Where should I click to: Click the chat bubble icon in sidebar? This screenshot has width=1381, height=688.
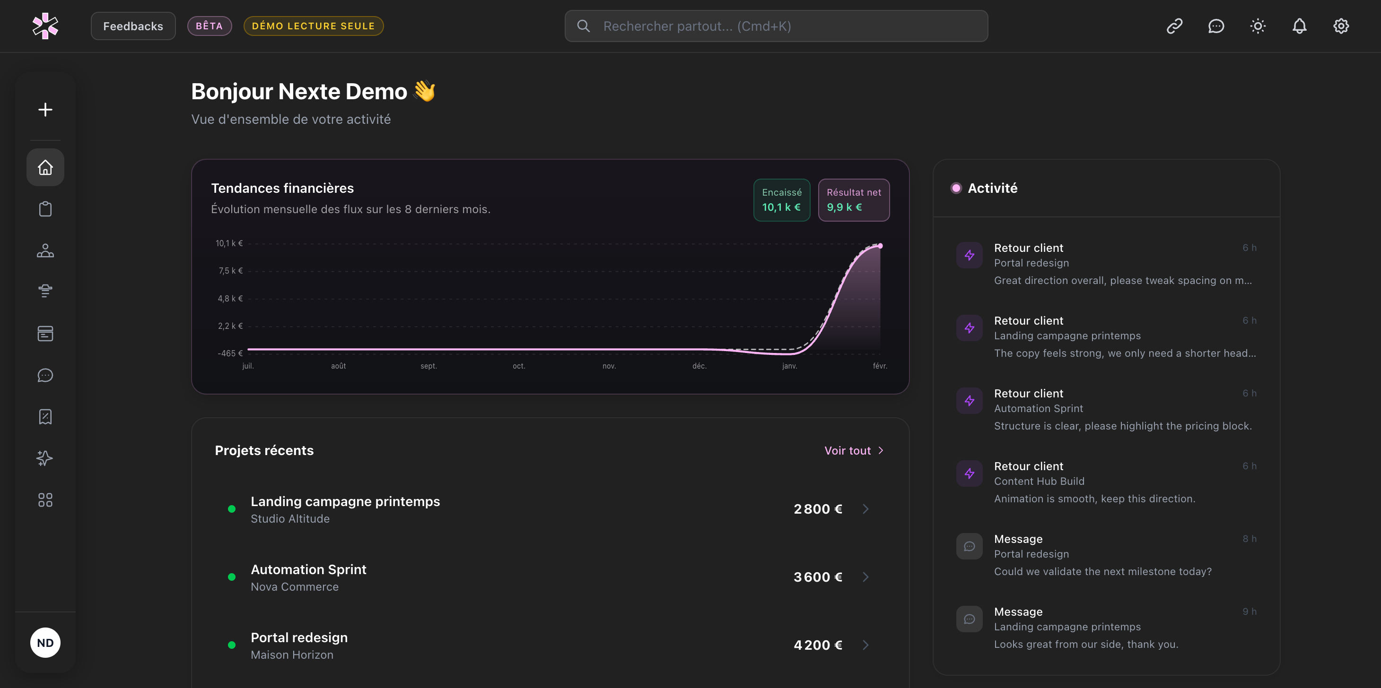[x=45, y=375]
